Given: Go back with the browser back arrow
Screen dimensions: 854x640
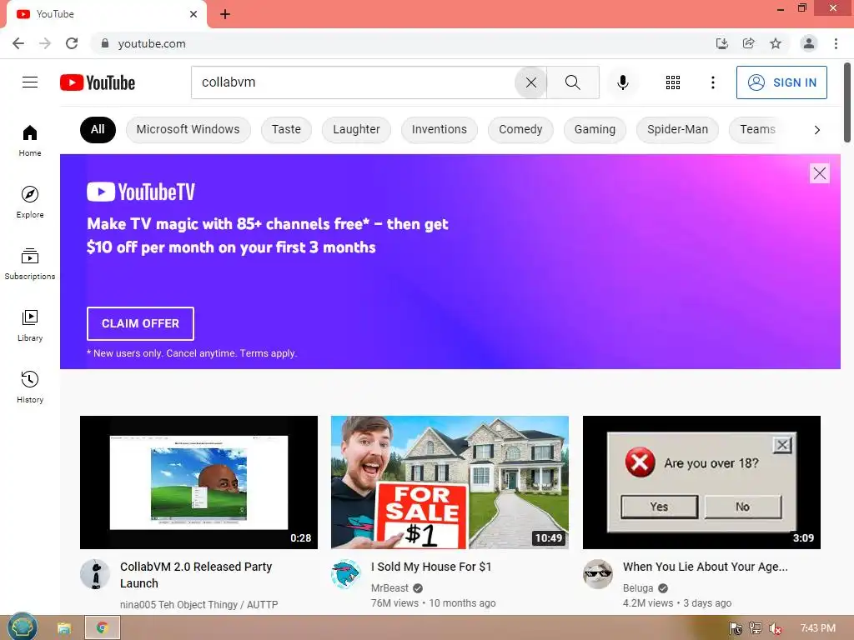Looking at the screenshot, I should point(18,43).
